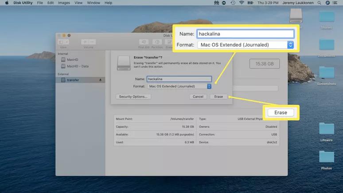This screenshot has width=343, height=193.
Task: Click the Capacity 15.38 GB value
Action: click(188, 126)
